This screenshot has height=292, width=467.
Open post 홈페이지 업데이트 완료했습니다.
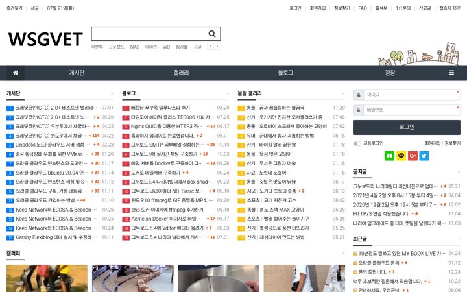tap(163, 136)
